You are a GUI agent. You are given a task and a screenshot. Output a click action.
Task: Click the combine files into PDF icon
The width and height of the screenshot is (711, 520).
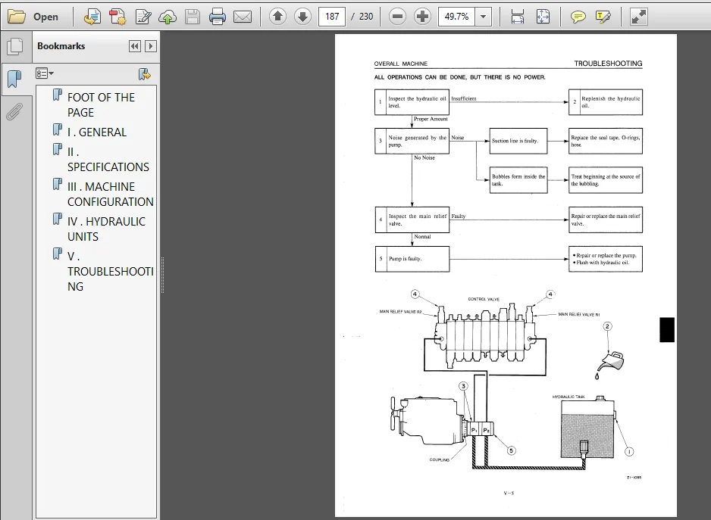(117, 17)
